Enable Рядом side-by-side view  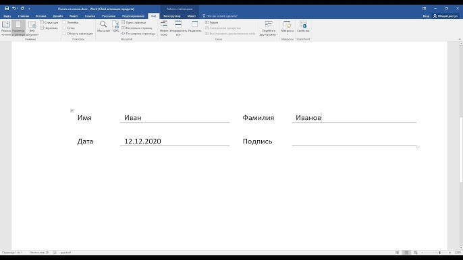(x=212, y=22)
